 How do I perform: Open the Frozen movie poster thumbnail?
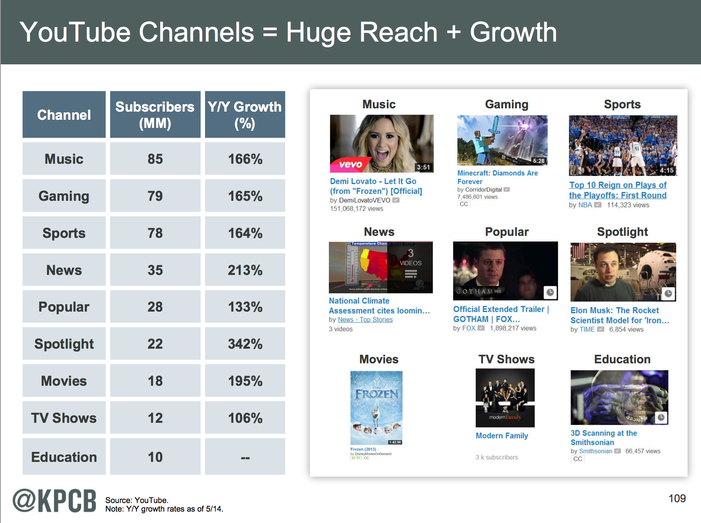click(376, 408)
